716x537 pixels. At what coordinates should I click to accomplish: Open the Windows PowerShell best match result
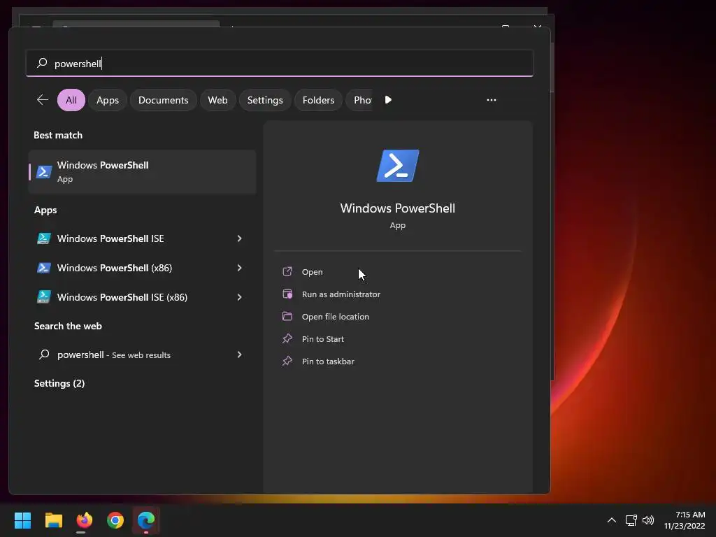[143, 172]
